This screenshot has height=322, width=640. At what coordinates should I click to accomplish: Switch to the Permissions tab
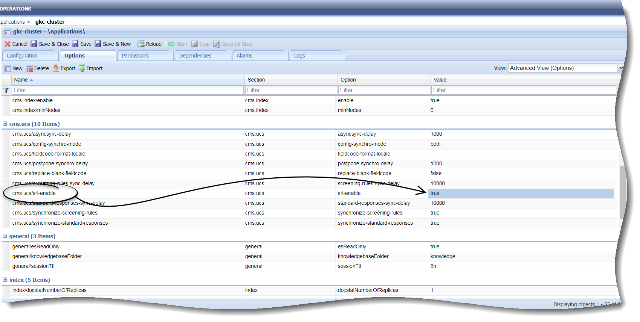point(135,56)
